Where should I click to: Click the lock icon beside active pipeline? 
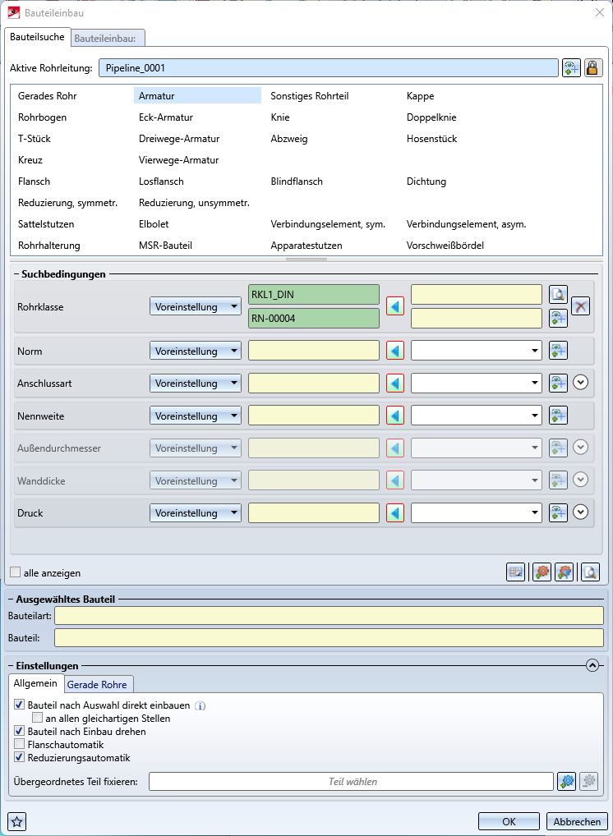pos(593,68)
